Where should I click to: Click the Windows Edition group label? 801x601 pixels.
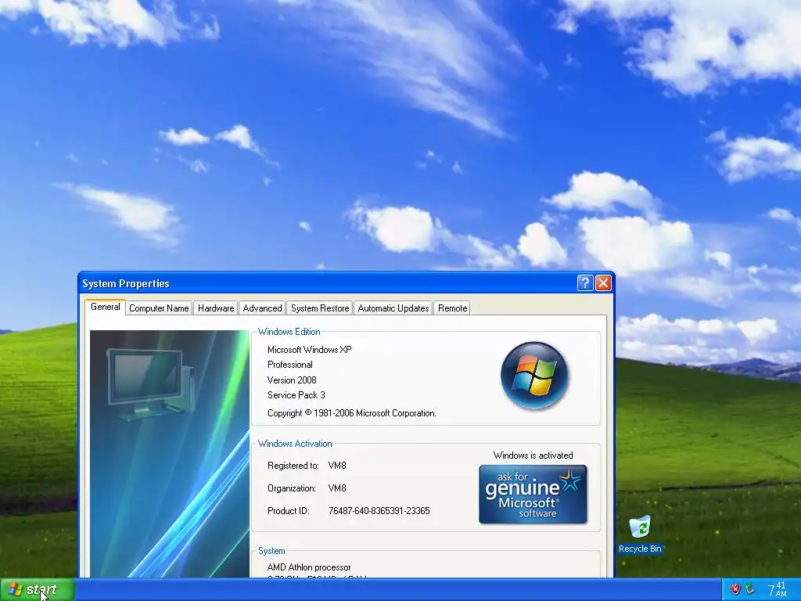[289, 332]
